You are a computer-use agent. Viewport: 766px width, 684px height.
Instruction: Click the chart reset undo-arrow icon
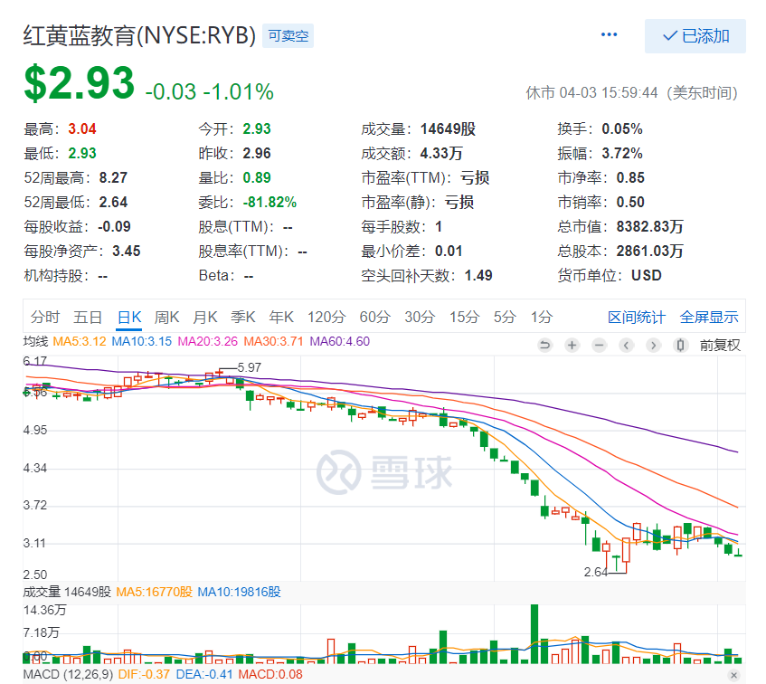coord(544,346)
